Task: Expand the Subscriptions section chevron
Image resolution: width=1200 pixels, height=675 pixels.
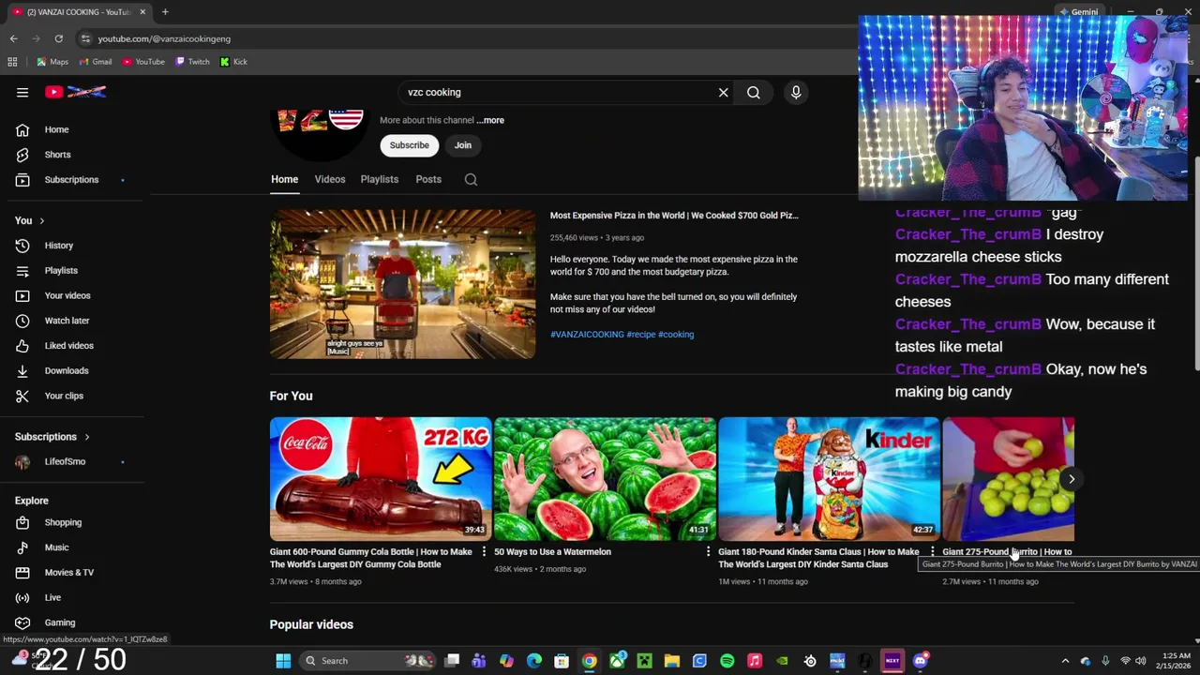Action: [87, 437]
